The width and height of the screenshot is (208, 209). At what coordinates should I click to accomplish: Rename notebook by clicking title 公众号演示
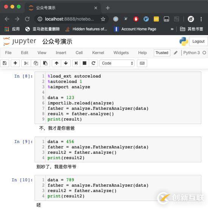57,41
